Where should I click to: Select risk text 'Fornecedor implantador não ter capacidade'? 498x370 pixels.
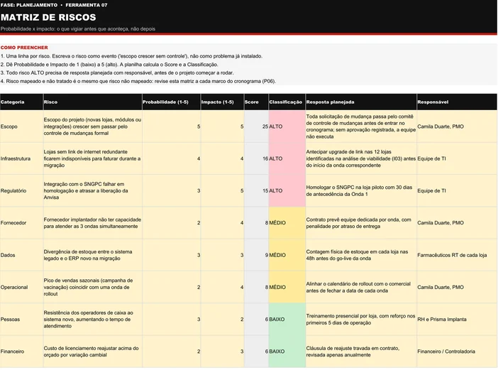pyautogui.click(x=92, y=223)
